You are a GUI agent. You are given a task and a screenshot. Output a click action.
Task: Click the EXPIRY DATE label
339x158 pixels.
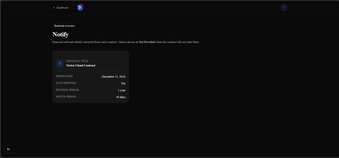coord(64,76)
